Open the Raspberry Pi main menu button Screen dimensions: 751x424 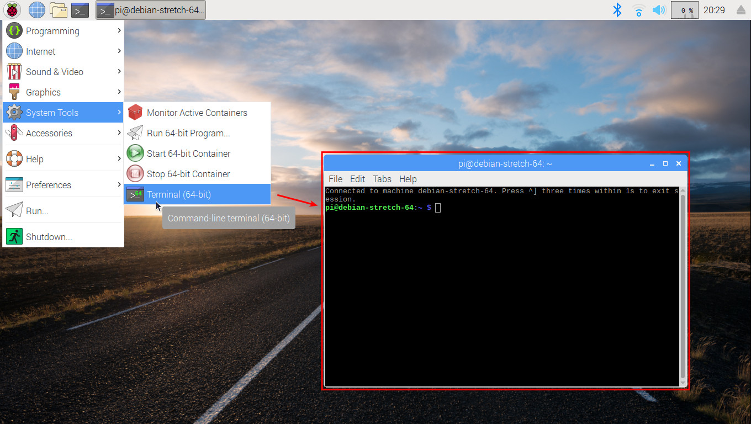pos(12,10)
